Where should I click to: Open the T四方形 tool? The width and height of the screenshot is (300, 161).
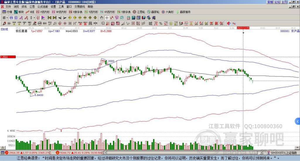pyautogui.click(x=91, y=12)
